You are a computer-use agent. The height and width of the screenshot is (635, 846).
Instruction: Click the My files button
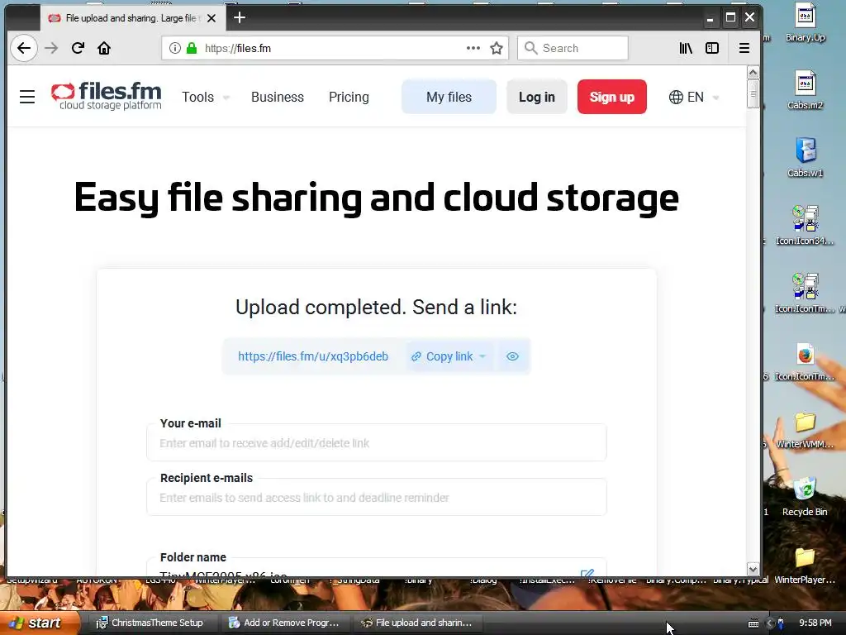449,97
